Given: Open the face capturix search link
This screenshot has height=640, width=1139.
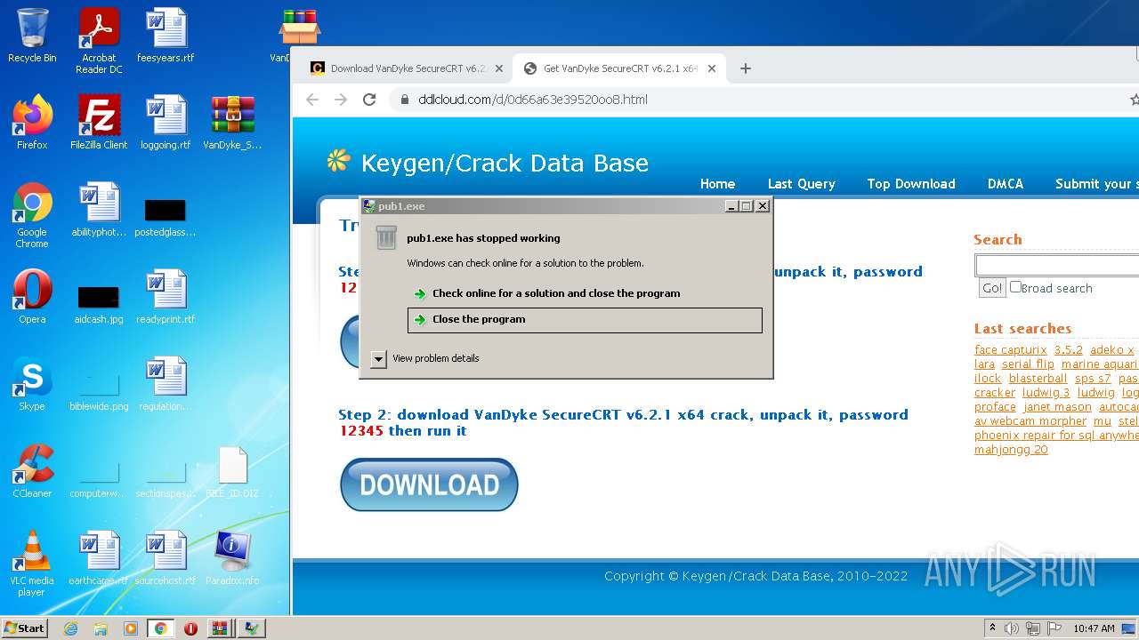Looking at the screenshot, I should tap(1011, 350).
